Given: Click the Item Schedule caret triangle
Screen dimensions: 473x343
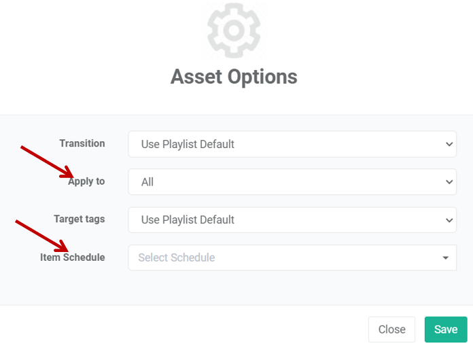Looking at the screenshot, I should (446, 257).
